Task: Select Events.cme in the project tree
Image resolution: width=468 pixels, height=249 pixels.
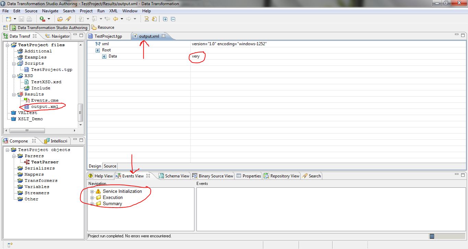Action: pos(45,100)
